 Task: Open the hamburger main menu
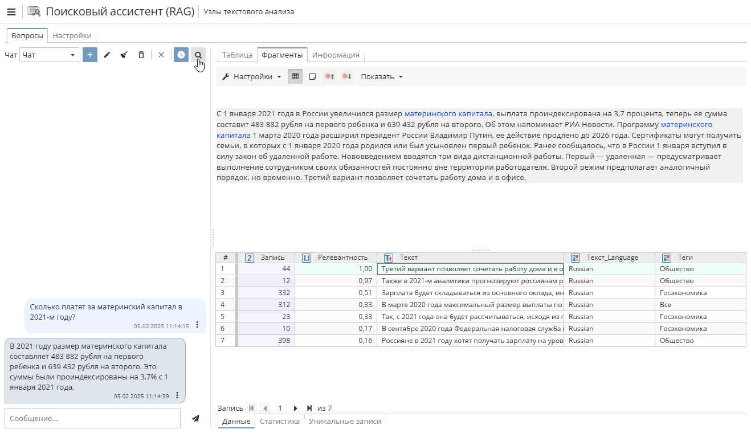[x=11, y=11]
